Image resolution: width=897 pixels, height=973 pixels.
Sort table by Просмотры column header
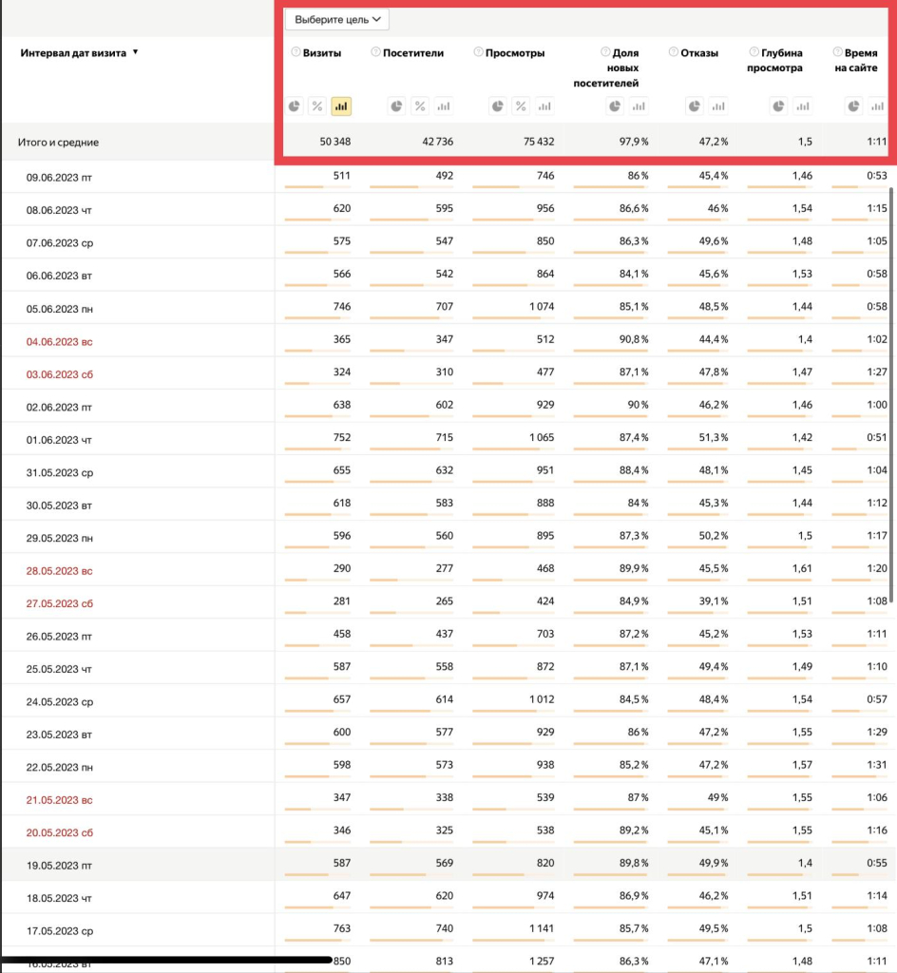(x=515, y=53)
